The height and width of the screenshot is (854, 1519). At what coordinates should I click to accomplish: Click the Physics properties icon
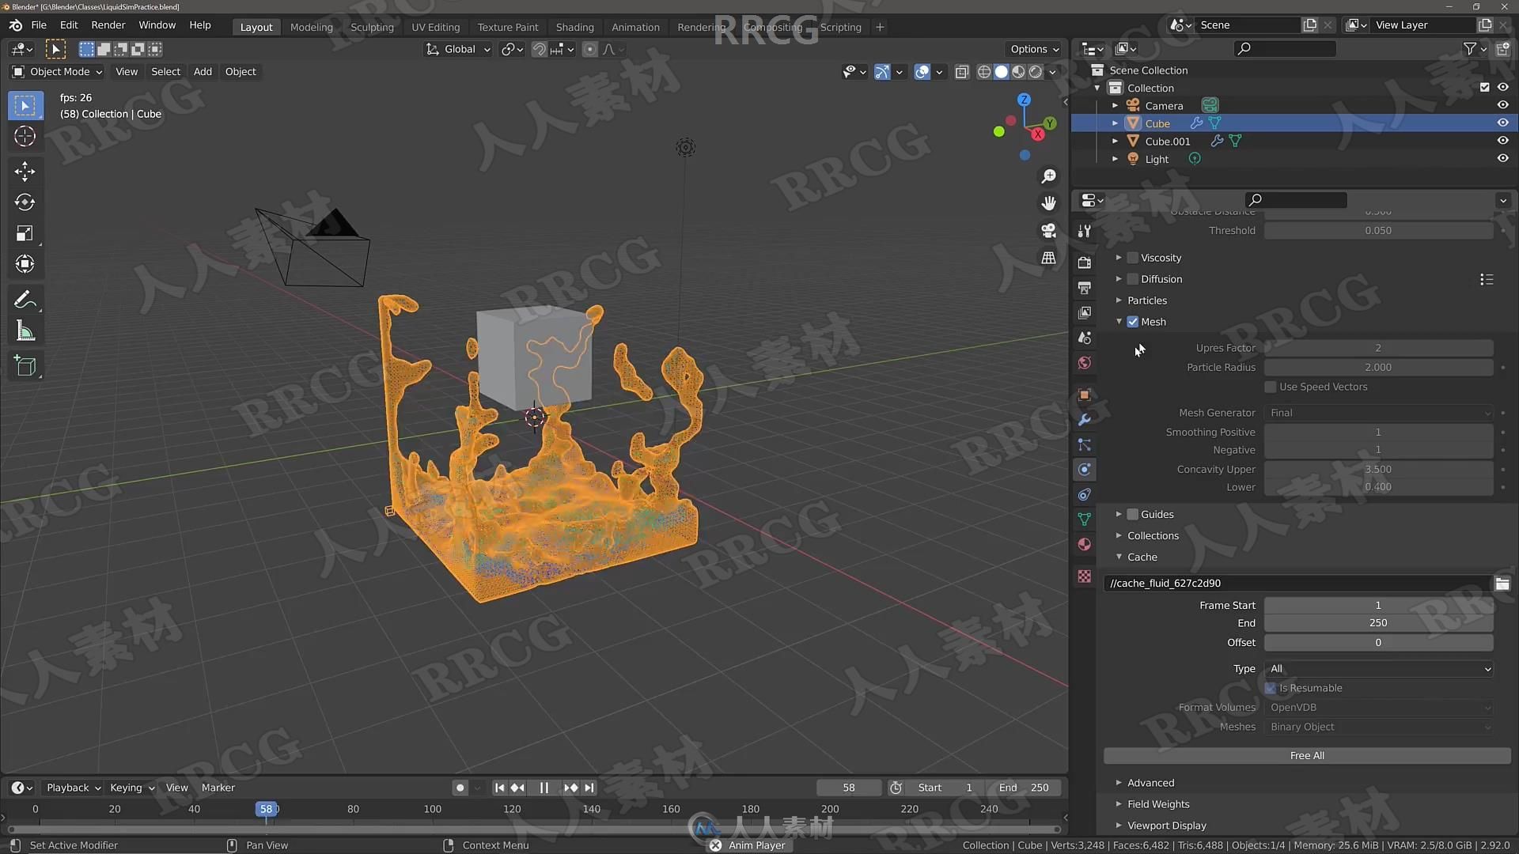[1086, 469]
